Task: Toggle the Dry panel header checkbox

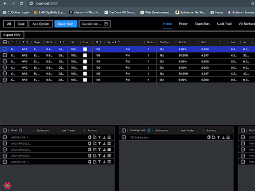Action: pyautogui.click(x=243, y=130)
